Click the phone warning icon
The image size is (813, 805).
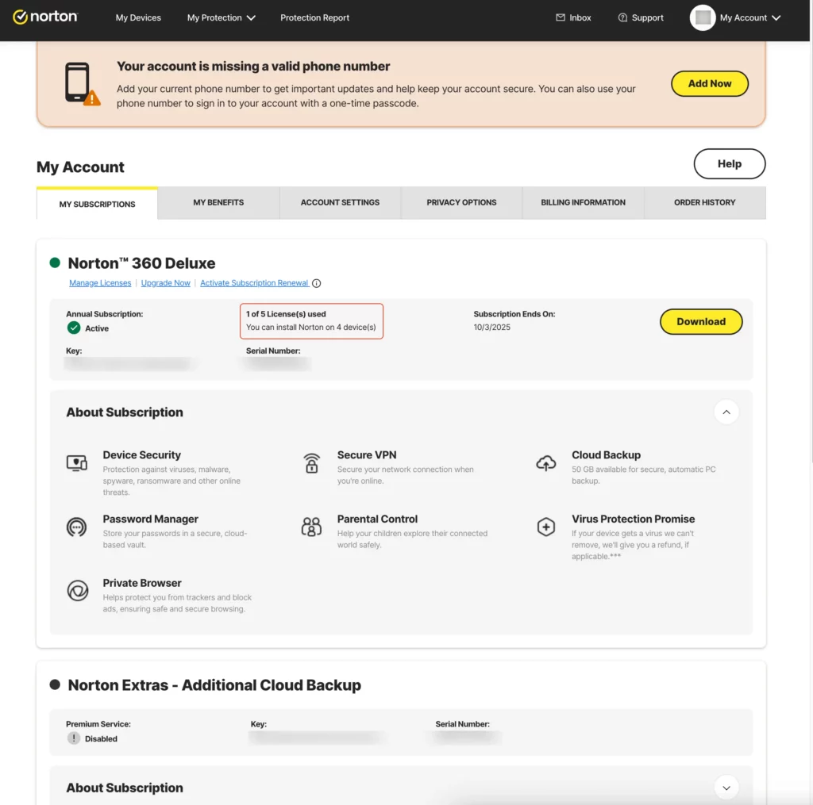(83, 84)
